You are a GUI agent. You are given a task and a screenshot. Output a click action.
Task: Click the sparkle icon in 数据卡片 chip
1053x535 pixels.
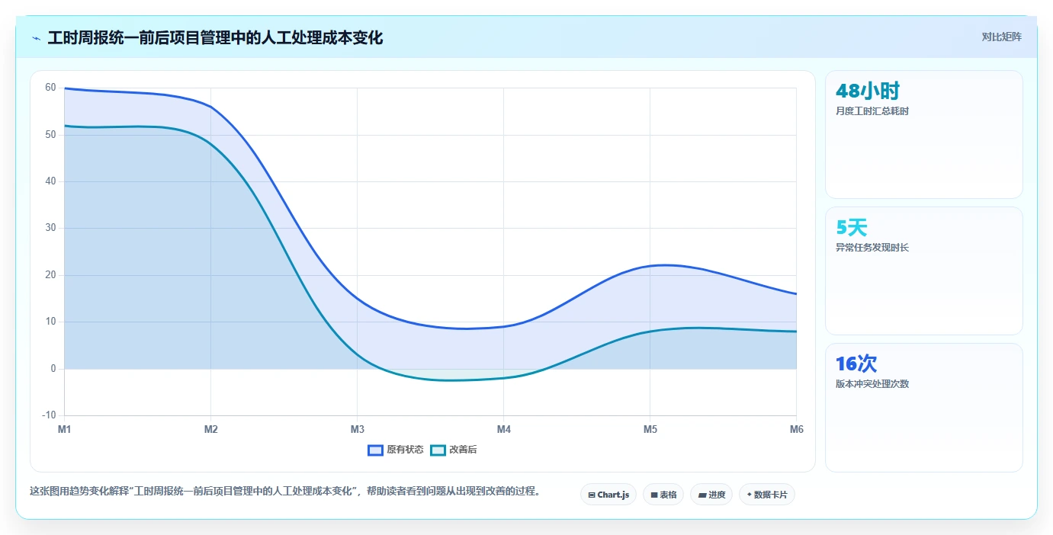pos(749,495)
